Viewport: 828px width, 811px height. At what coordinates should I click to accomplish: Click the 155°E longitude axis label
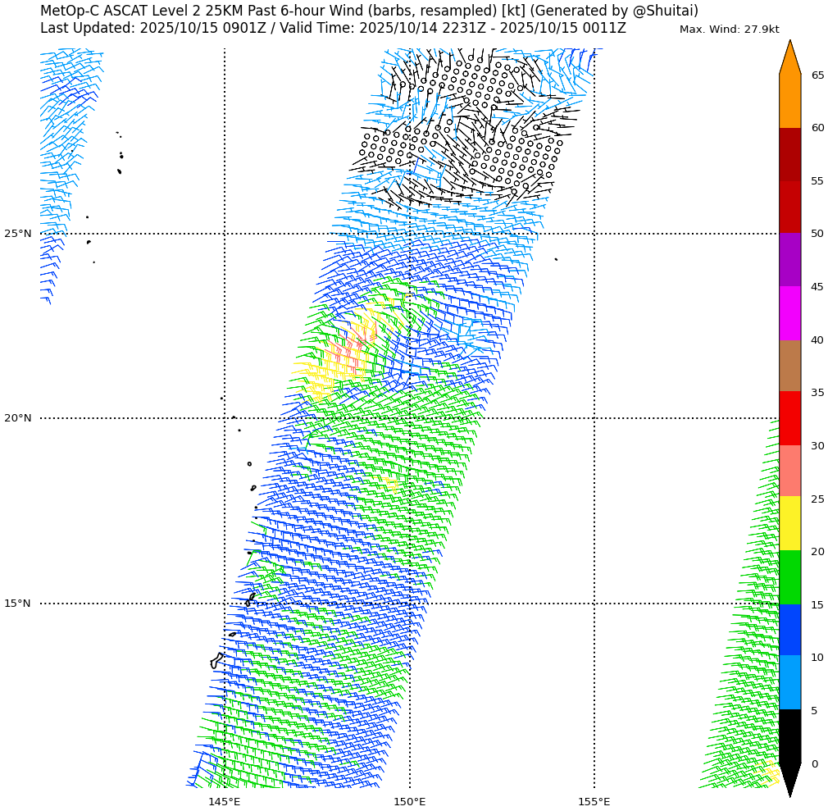click(594, 801)
